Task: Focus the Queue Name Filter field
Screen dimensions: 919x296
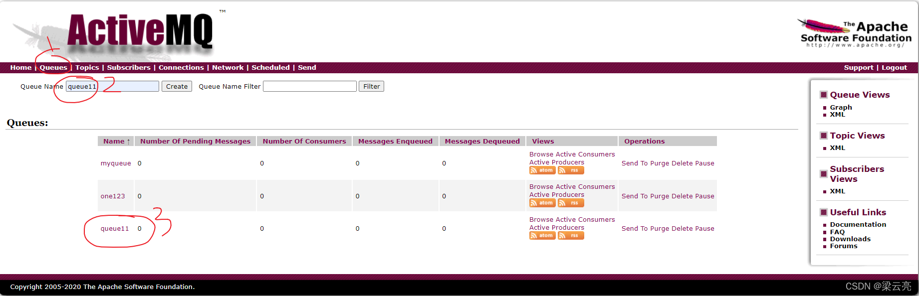Action: coord(310,86)
